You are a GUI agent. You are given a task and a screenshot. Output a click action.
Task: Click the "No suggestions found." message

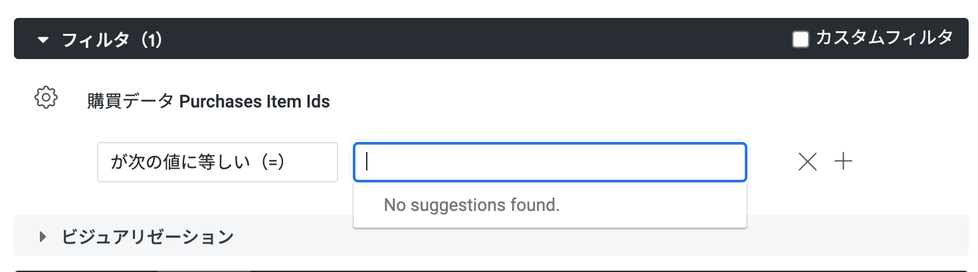(472, 205)
